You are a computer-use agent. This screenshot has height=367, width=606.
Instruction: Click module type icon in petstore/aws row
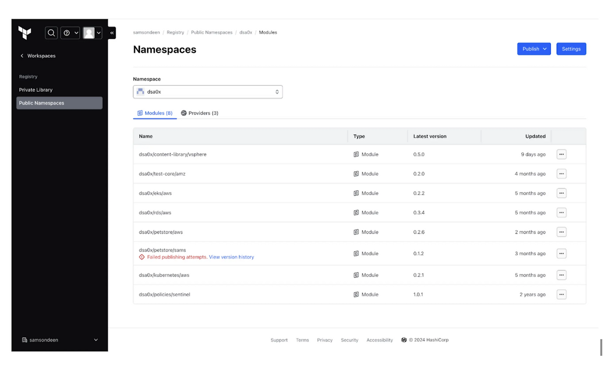356,232
